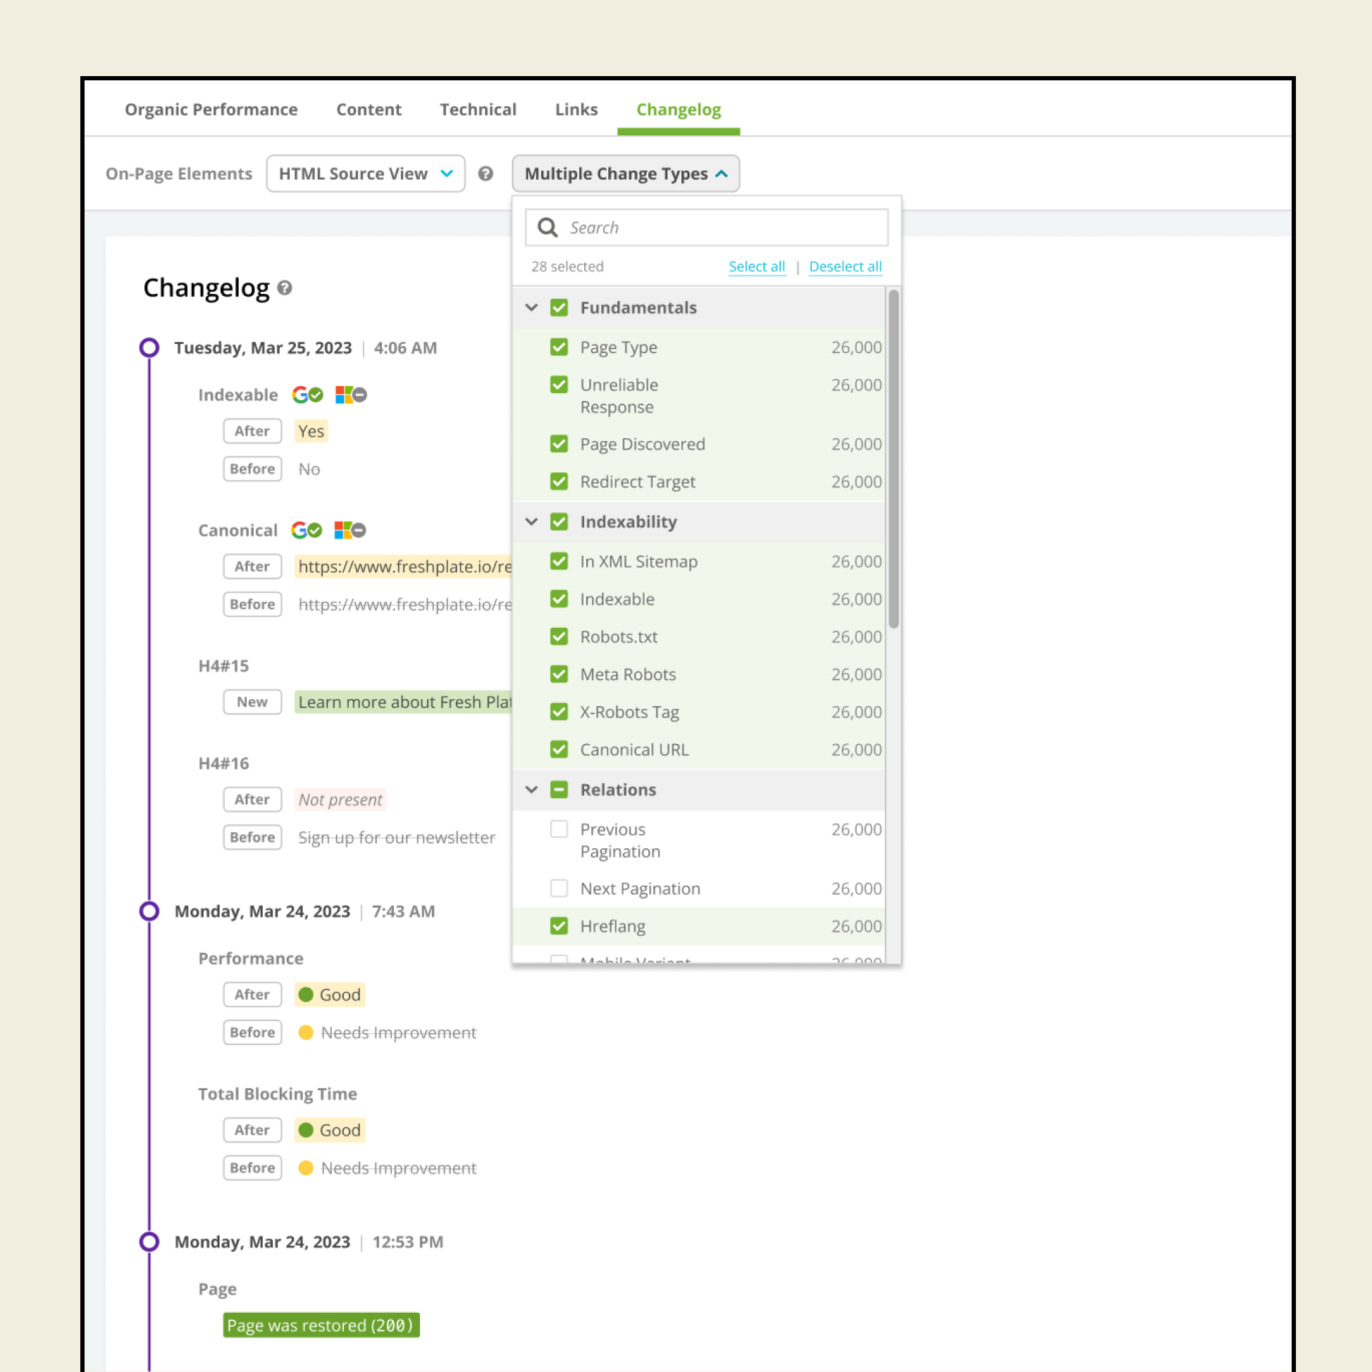Click the help icon beside the Changelog heading
The height and width of the screenshot is (1372, 1372).
point(285,288)
